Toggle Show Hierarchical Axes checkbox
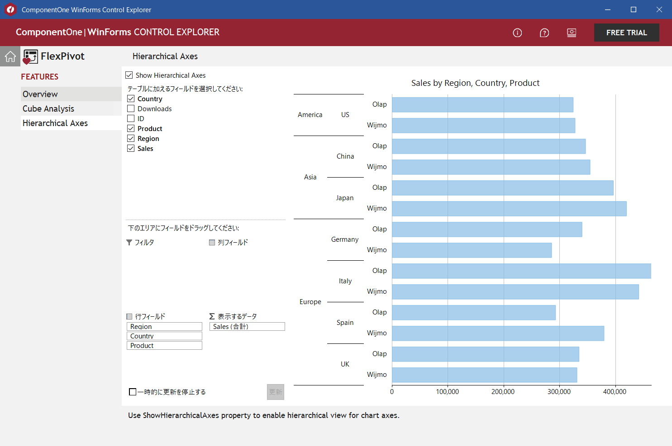The width and height of the screenshot is (672, 446). (129, 75)
